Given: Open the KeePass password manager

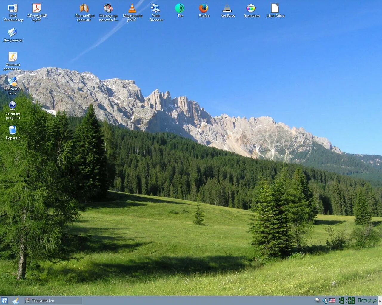Looking at the screenshot, I should [x=227, y=8].
